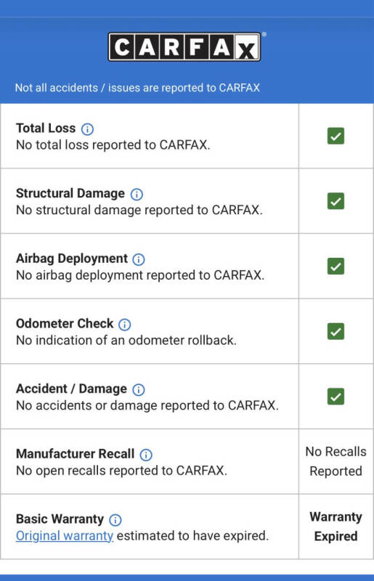
Task: Select the Basic Warranty heading
Action: 60,519
